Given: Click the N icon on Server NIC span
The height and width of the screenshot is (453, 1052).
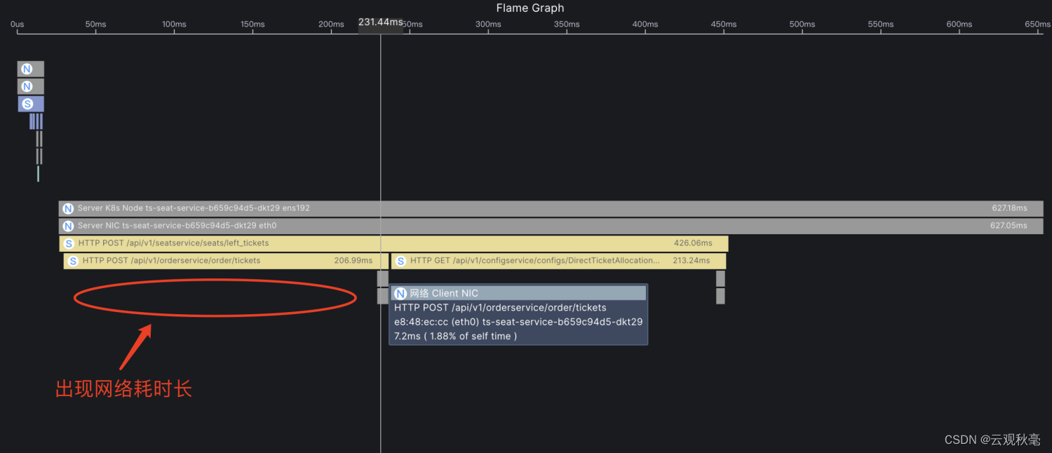Looking at the screenshot, I should click(68, 226).
